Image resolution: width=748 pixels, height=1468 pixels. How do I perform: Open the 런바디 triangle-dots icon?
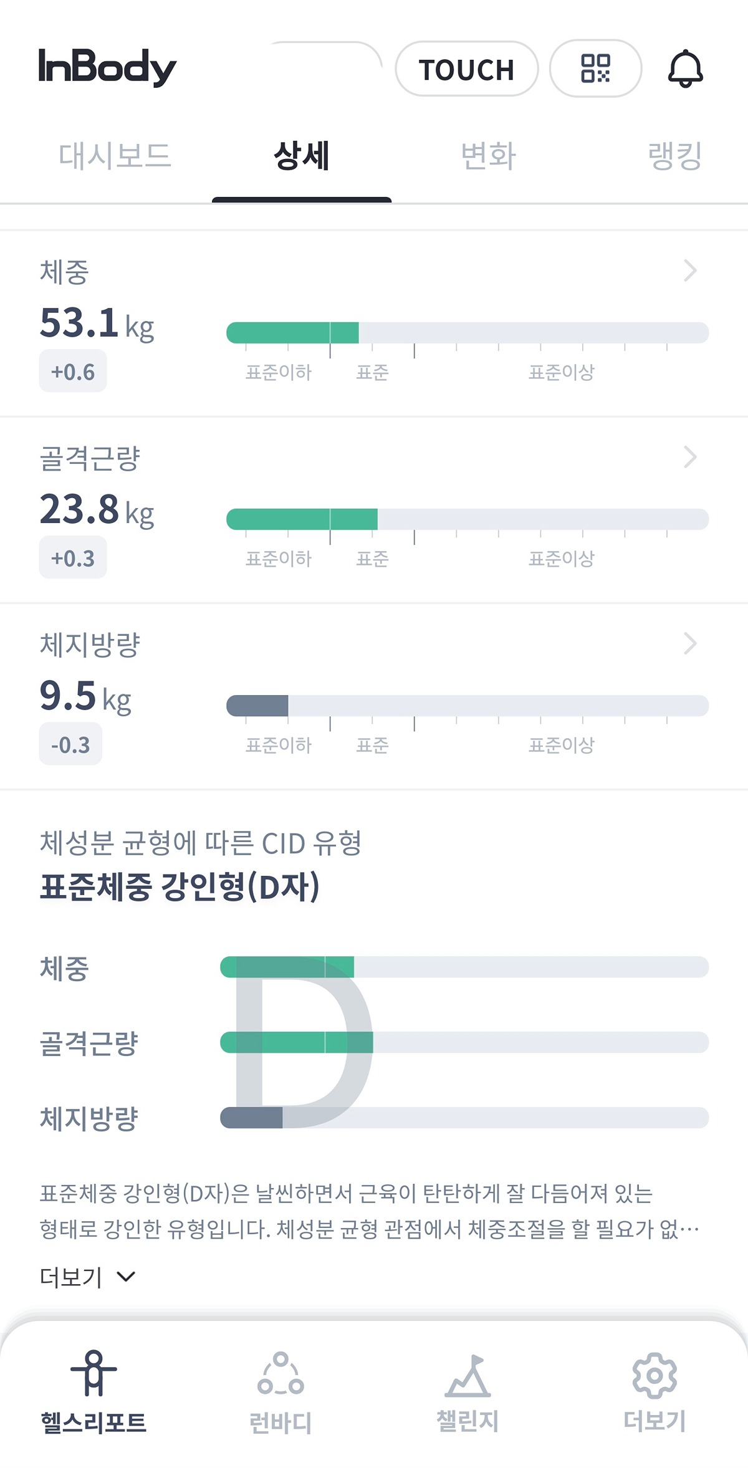tap(280, 1373)
